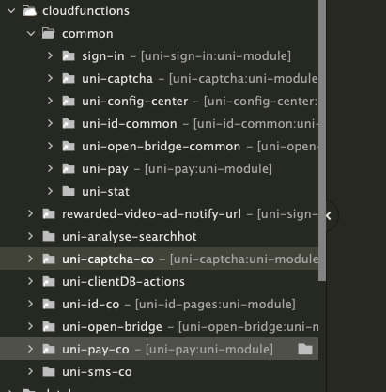Collapse the common folder chevron
The height and width of the screenshot is (392, 386).
tap(31, 33)
